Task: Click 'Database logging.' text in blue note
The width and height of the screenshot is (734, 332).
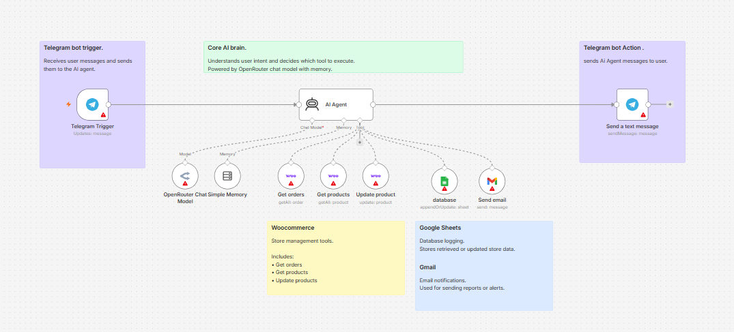Action: click(x=442, y=241)
